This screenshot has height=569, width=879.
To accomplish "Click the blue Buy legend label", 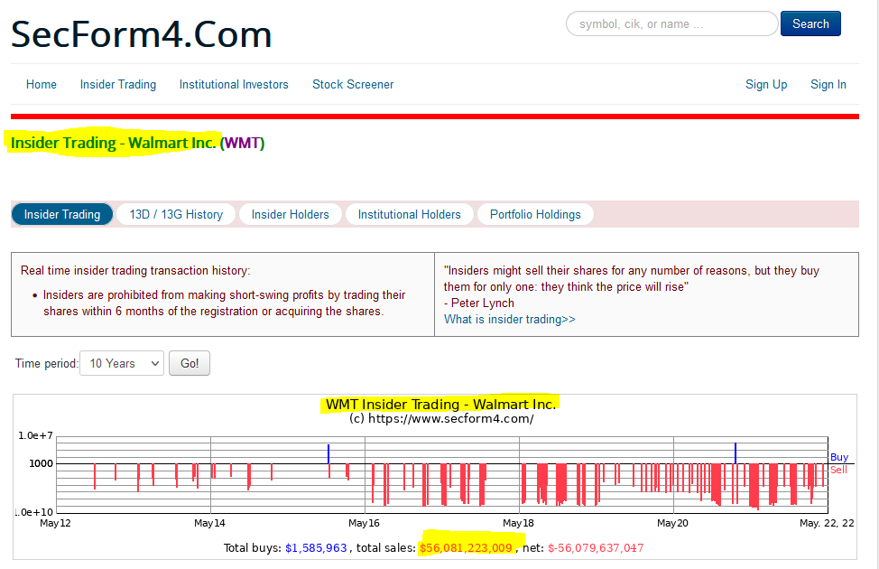I will click(x=839, y=457).
